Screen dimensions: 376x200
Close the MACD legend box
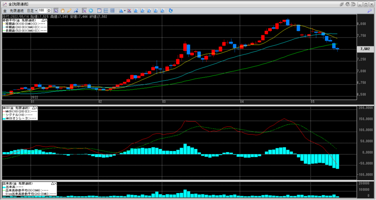(x=37, y=108)
